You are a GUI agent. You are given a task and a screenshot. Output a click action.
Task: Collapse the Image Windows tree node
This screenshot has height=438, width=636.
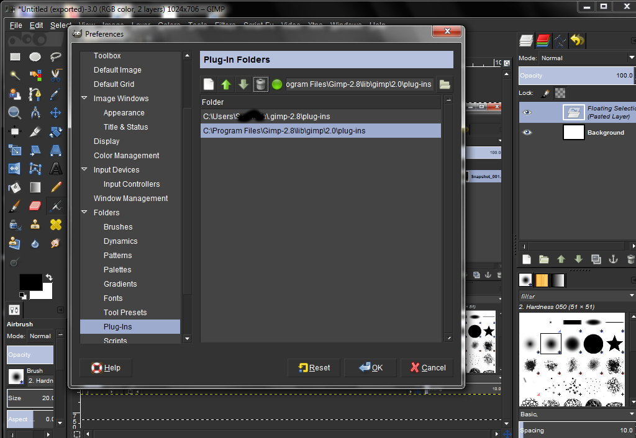click(84, 98)
